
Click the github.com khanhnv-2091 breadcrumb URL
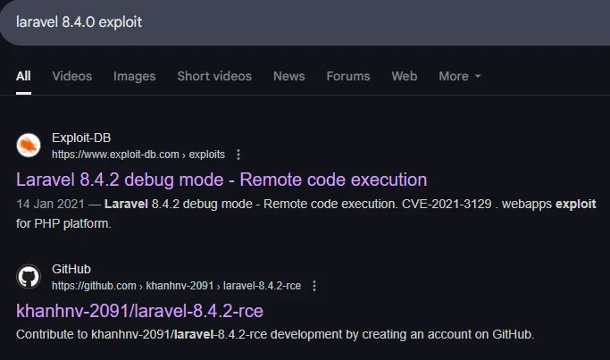point(176,286)
